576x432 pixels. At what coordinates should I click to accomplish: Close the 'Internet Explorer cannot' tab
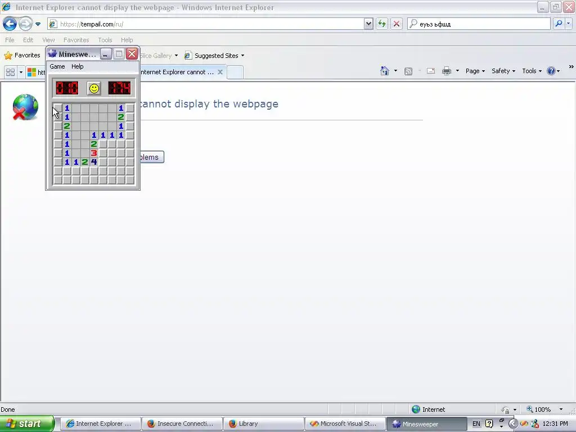click(220, 72)
